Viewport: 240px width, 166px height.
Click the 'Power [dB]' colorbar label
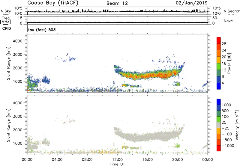(229, 63)
